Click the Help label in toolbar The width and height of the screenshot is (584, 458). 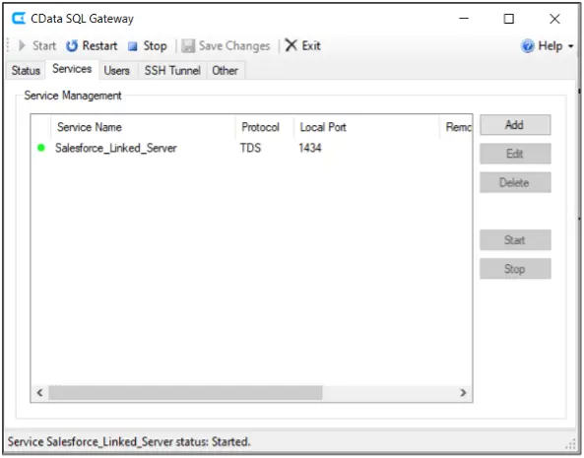click(x=551, y=45)
